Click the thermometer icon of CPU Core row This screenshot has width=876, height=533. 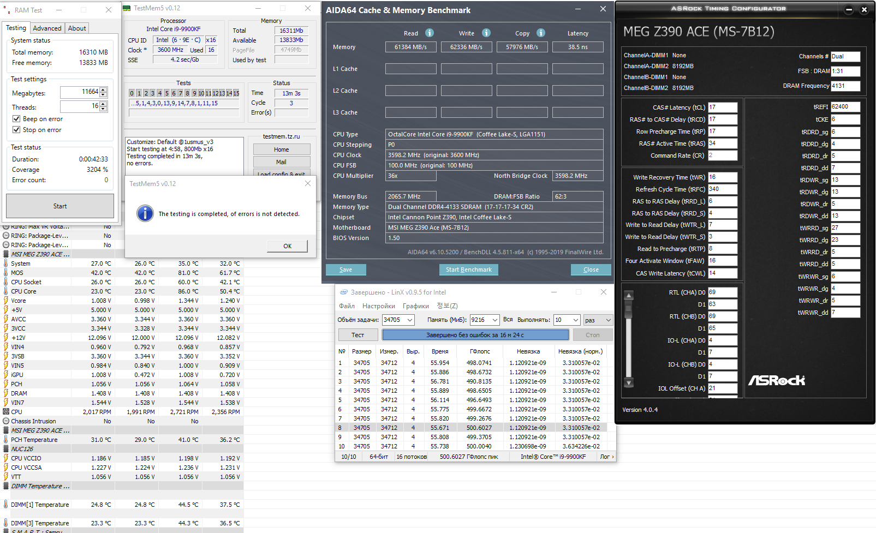coord(6,291)
